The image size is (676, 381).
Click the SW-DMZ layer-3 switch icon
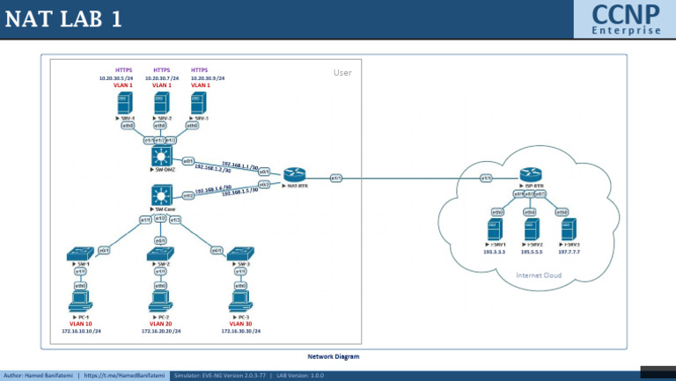[x=162, y=156]
